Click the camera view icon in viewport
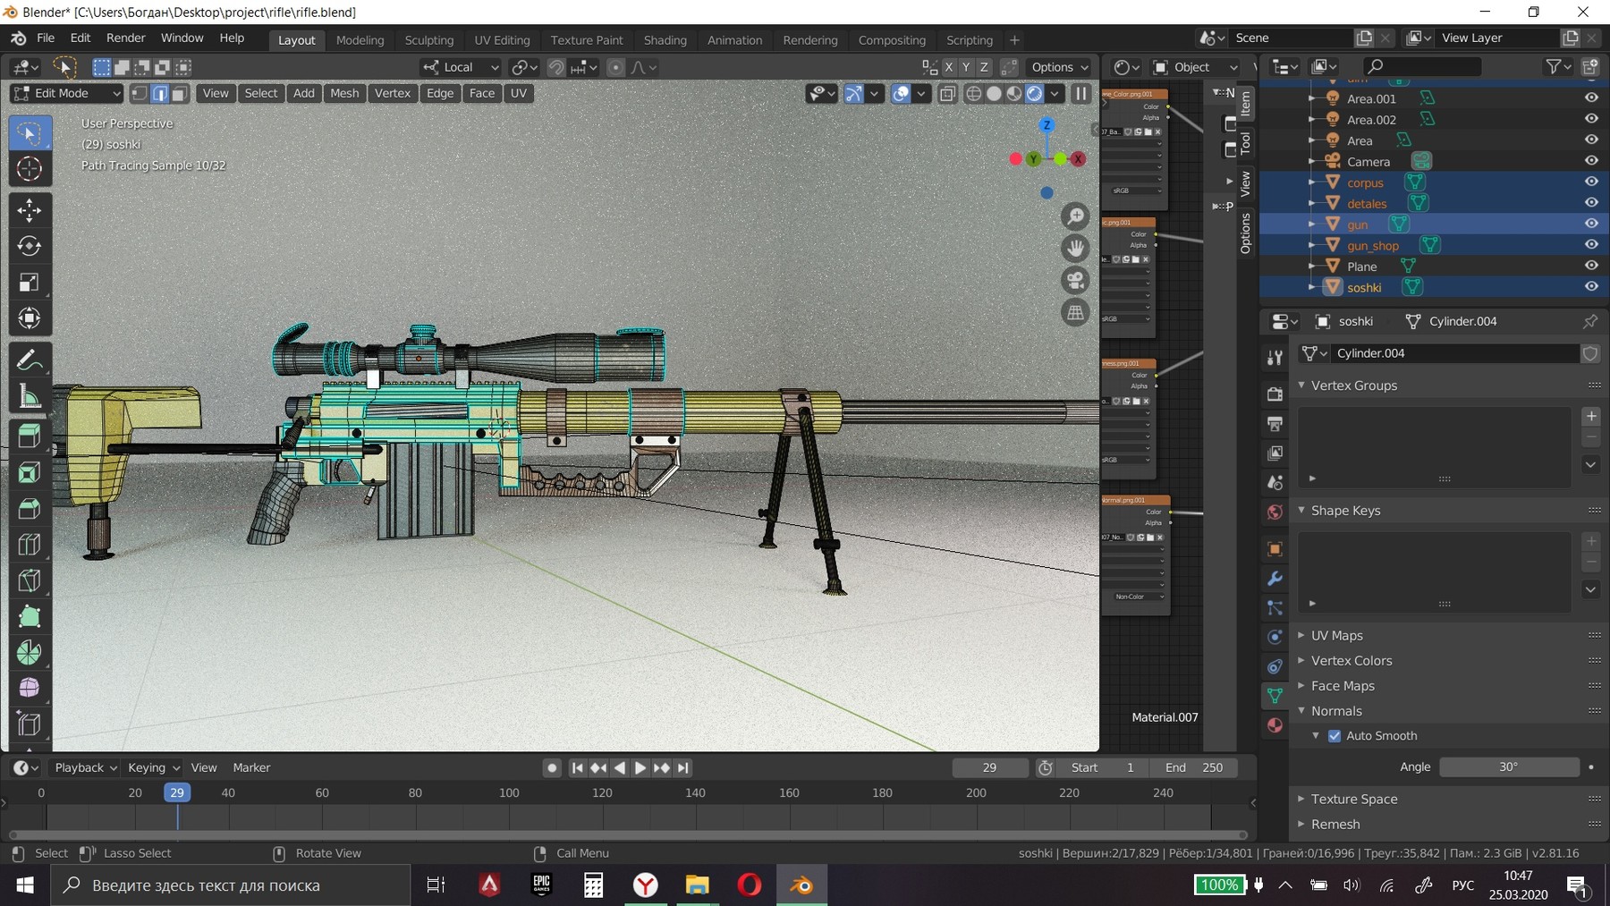Image resolution: width=1610 pixels, height=906 pixels. [x=1075, y=280]
